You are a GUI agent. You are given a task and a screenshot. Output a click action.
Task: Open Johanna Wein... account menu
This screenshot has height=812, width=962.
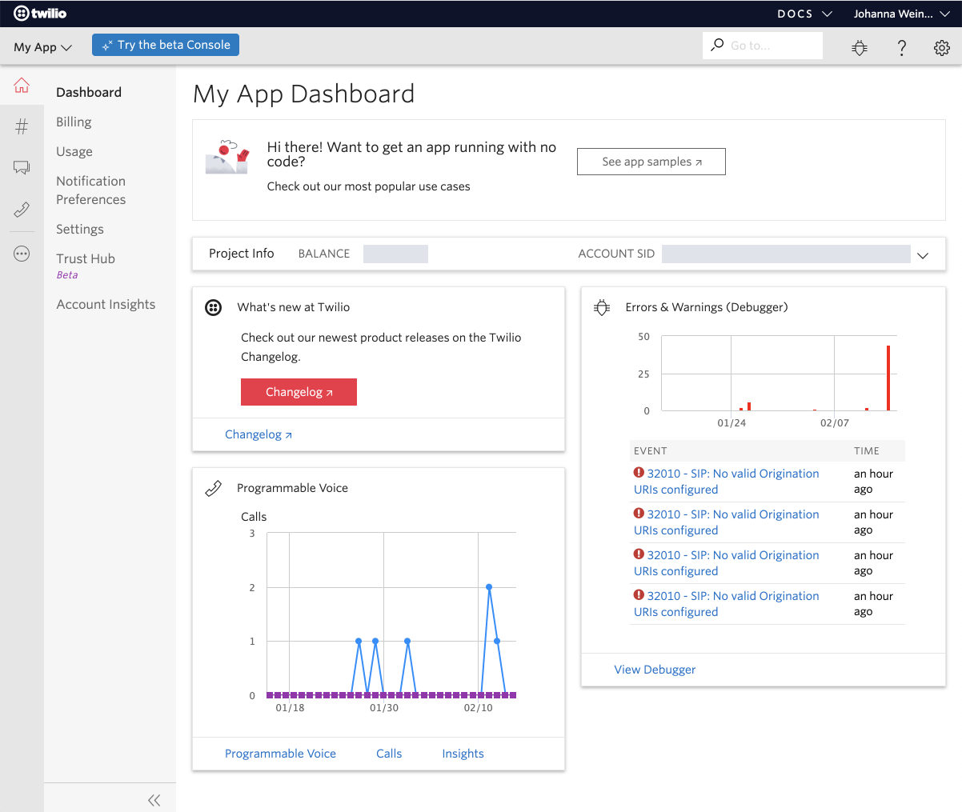pos(902,14)
